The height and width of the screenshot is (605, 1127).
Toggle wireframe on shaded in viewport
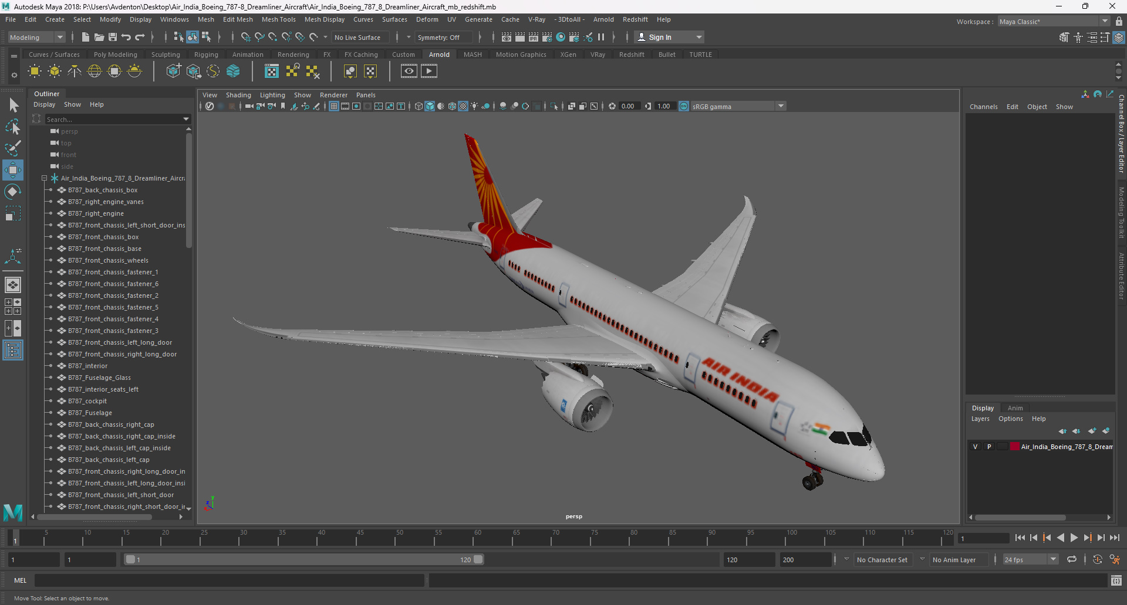coord(452,106)
